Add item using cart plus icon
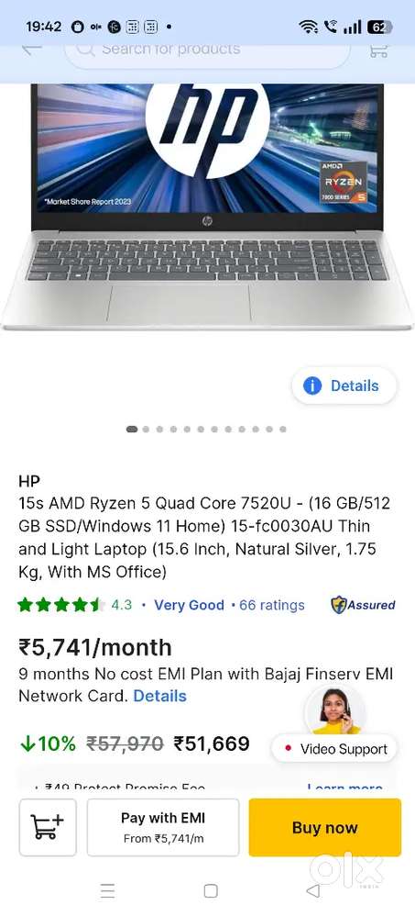This screenshot has height=916, width=415. (x=48, y=827)
